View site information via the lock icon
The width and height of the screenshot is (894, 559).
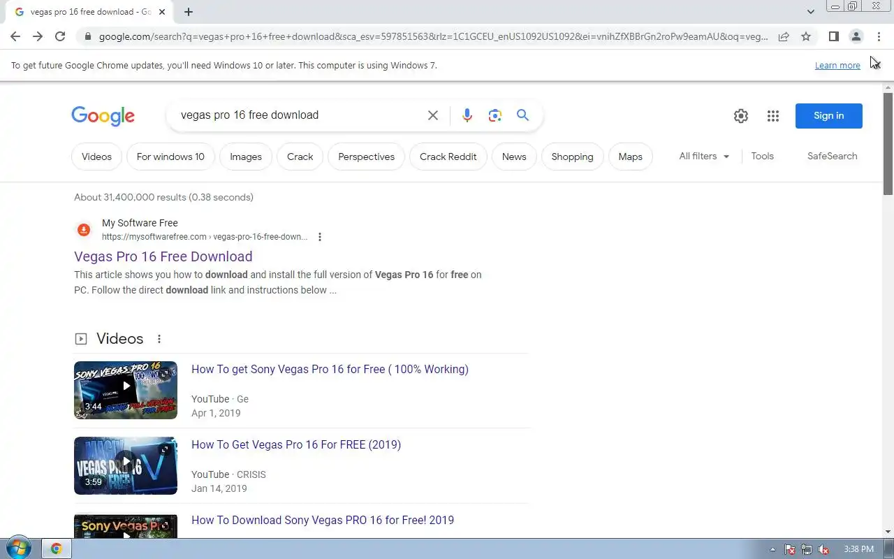[87, 36]
